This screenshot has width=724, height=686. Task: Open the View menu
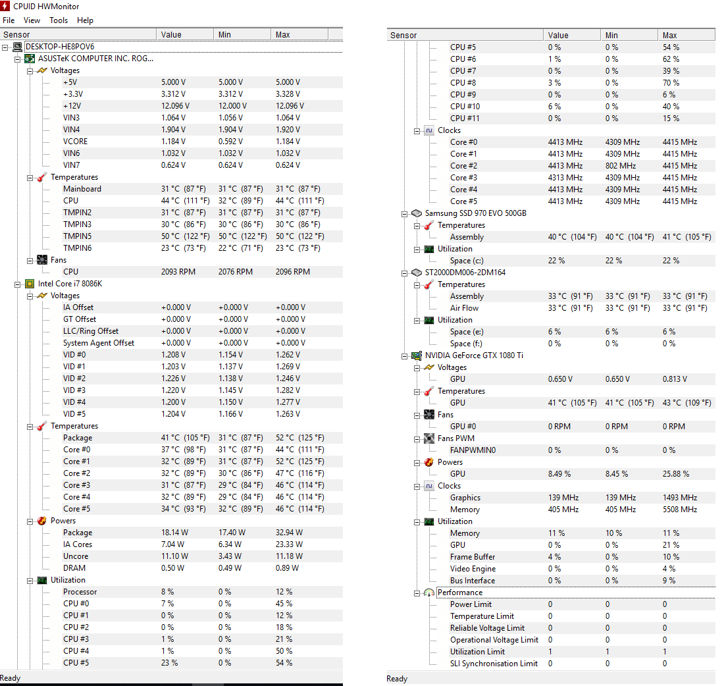click(32, 20)
